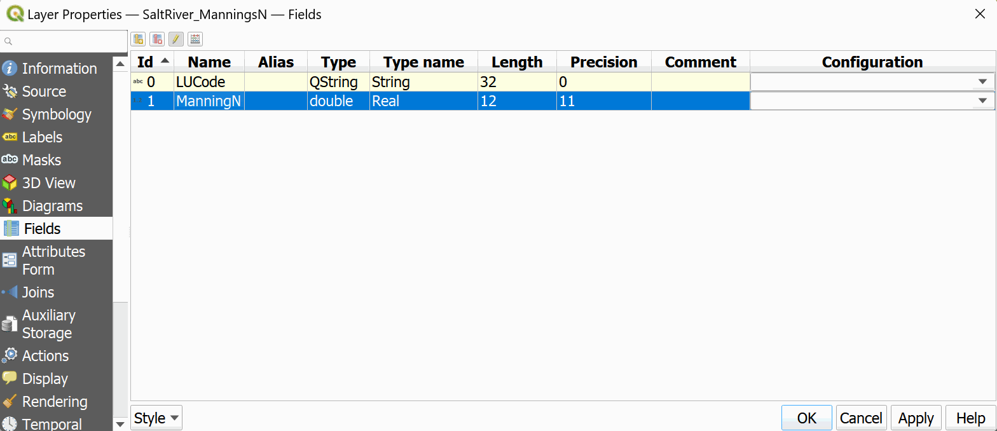Open the Joins panel
Image resolution: width=997 pixels, height=431 pixels.
[x=38, y=292]
